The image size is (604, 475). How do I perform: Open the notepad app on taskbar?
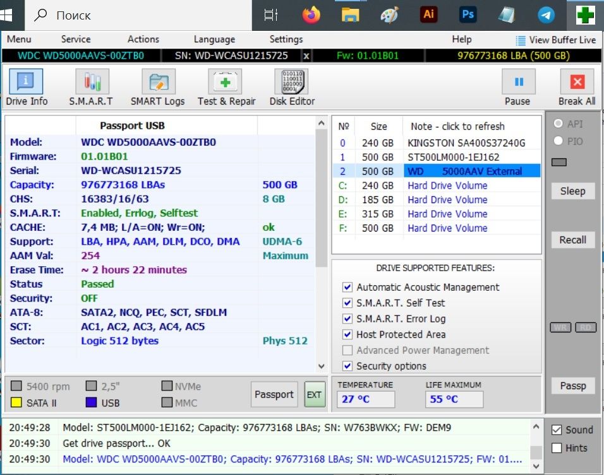507,15
